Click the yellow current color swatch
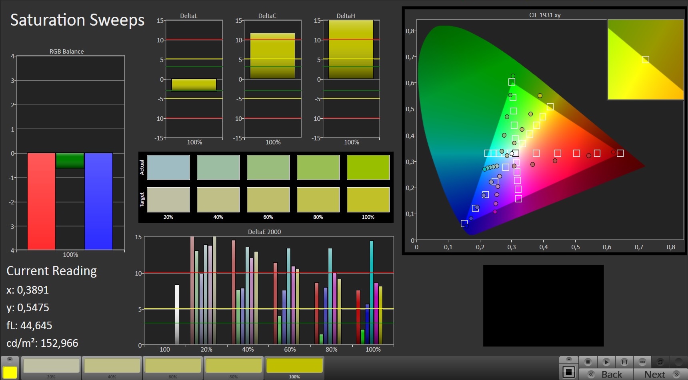 coord(10,372)
